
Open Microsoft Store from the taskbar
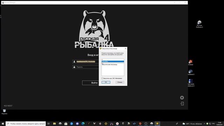pos(66,124)
